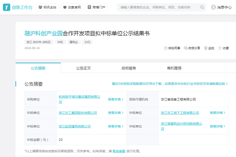View details for 浙江起贤建筑有限公司

116,126
